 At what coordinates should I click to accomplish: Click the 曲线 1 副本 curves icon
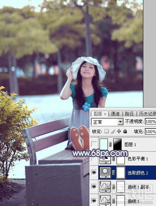(x=105, y=186)
